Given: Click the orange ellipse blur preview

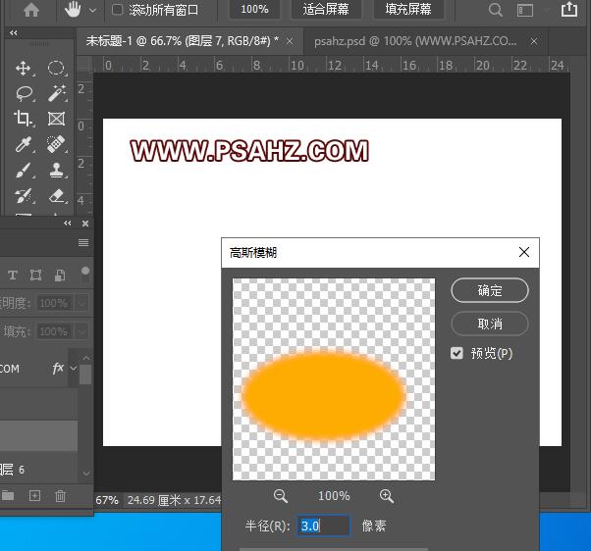Looking at the screenshot, I should pyautogui.click(x=324, y=396).
